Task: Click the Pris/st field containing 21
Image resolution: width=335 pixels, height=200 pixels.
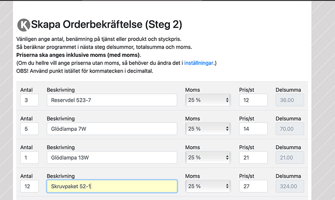Action: [253, 157]
